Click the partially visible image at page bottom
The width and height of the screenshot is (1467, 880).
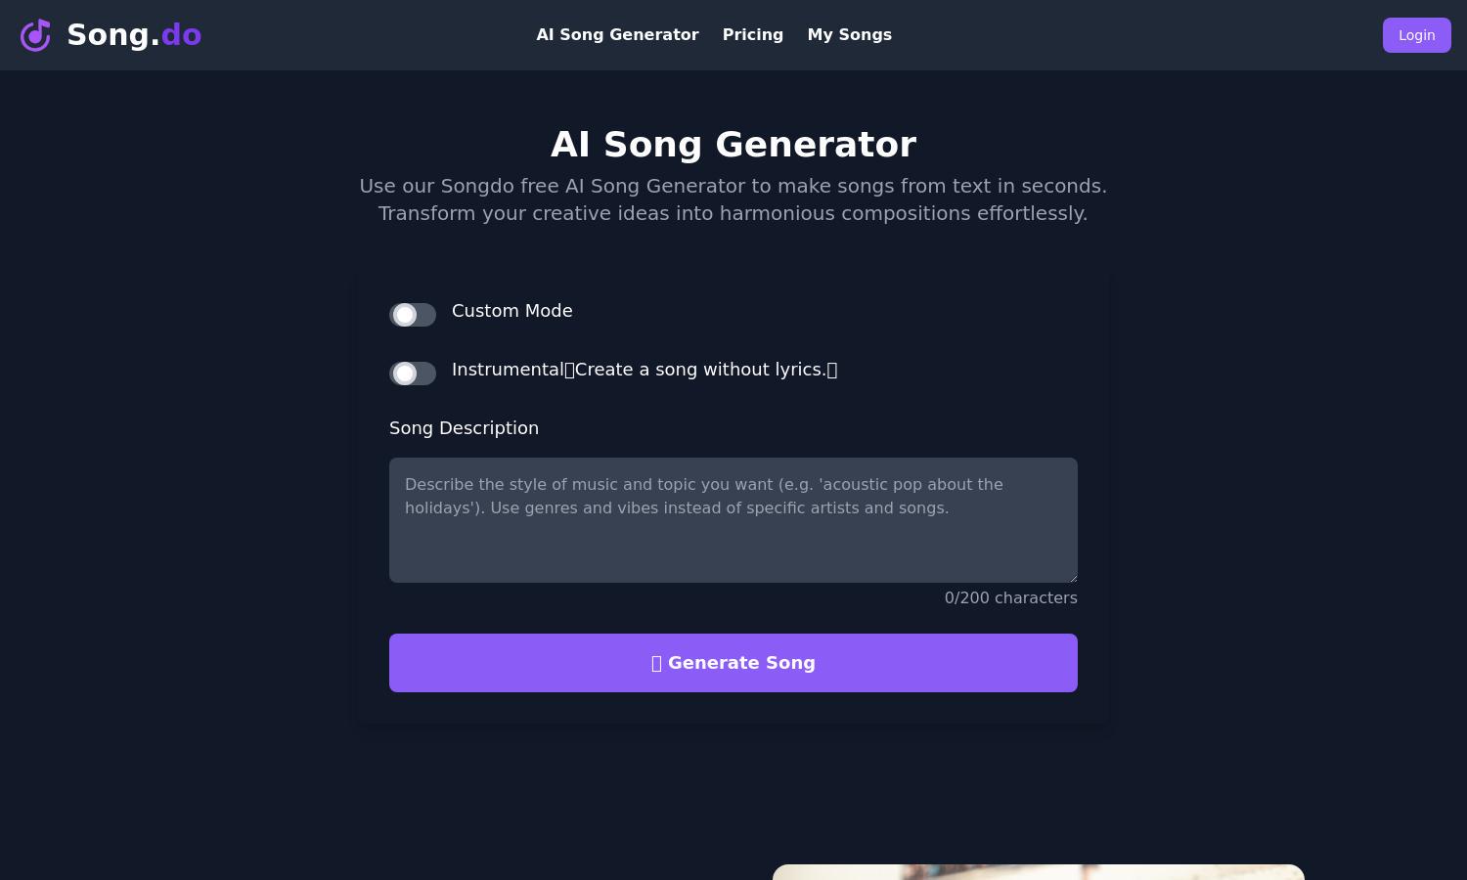pos(1039,872)
